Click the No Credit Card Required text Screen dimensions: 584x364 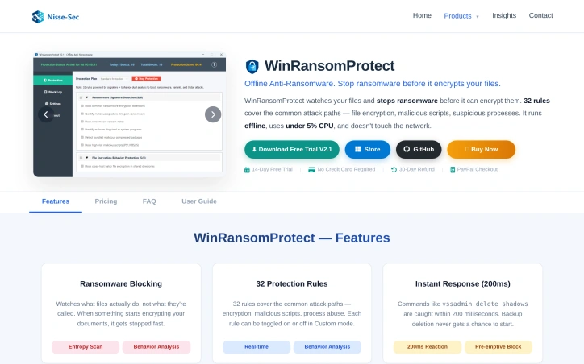[346, 170]
